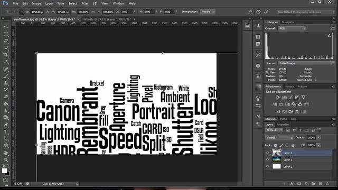Click the rotation angle input field
Screen dimensions: 338x190
pos(127,12)
